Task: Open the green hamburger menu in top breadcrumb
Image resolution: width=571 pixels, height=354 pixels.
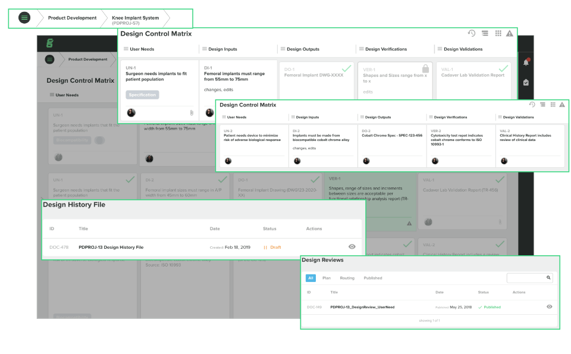Action: [x=24, y=17]
